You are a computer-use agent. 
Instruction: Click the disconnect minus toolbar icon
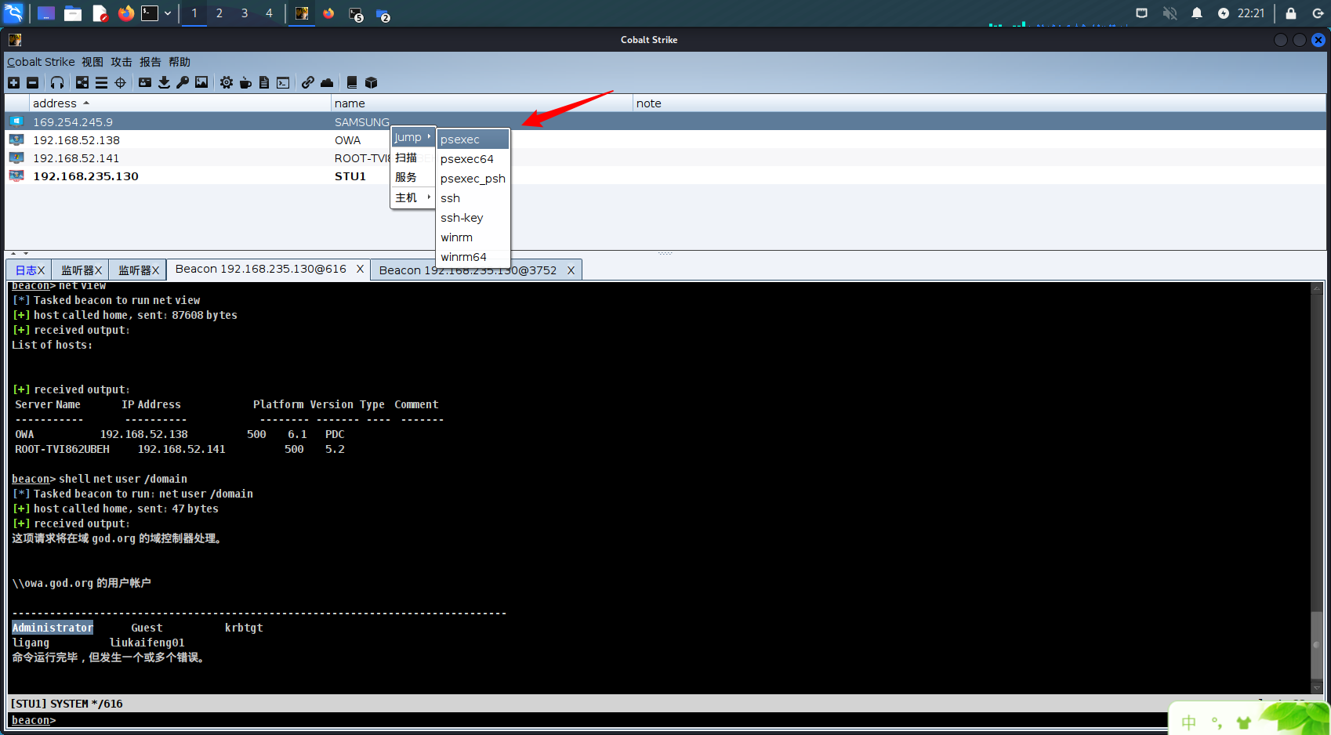tap(32, 82)
